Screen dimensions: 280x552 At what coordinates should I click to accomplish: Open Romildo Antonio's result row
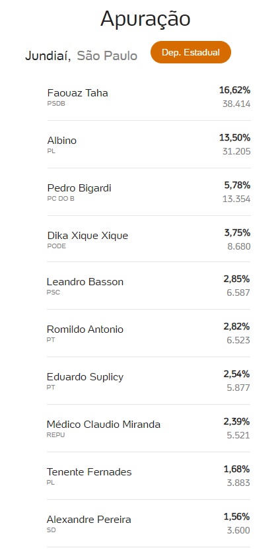point(149,333)
